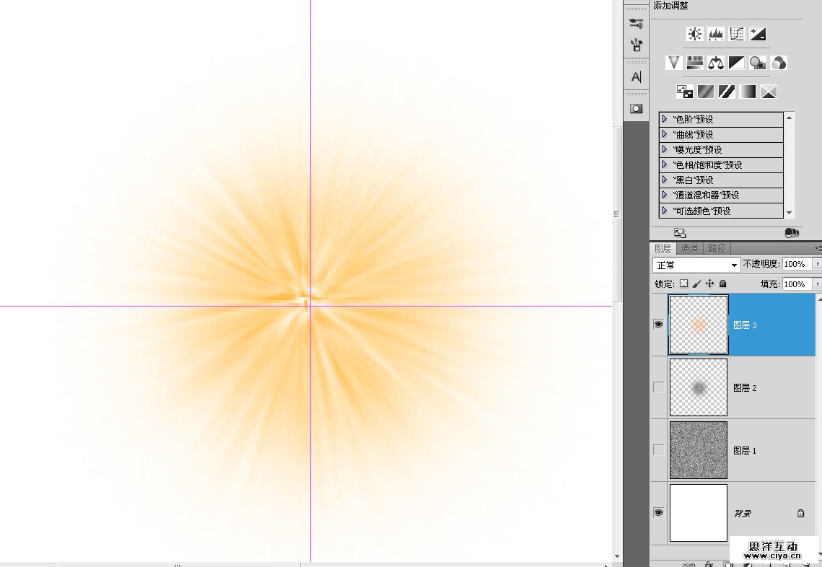Expand the "曲线" presets list
This screenshot has height=567, width=822.
tap(665, 134)
